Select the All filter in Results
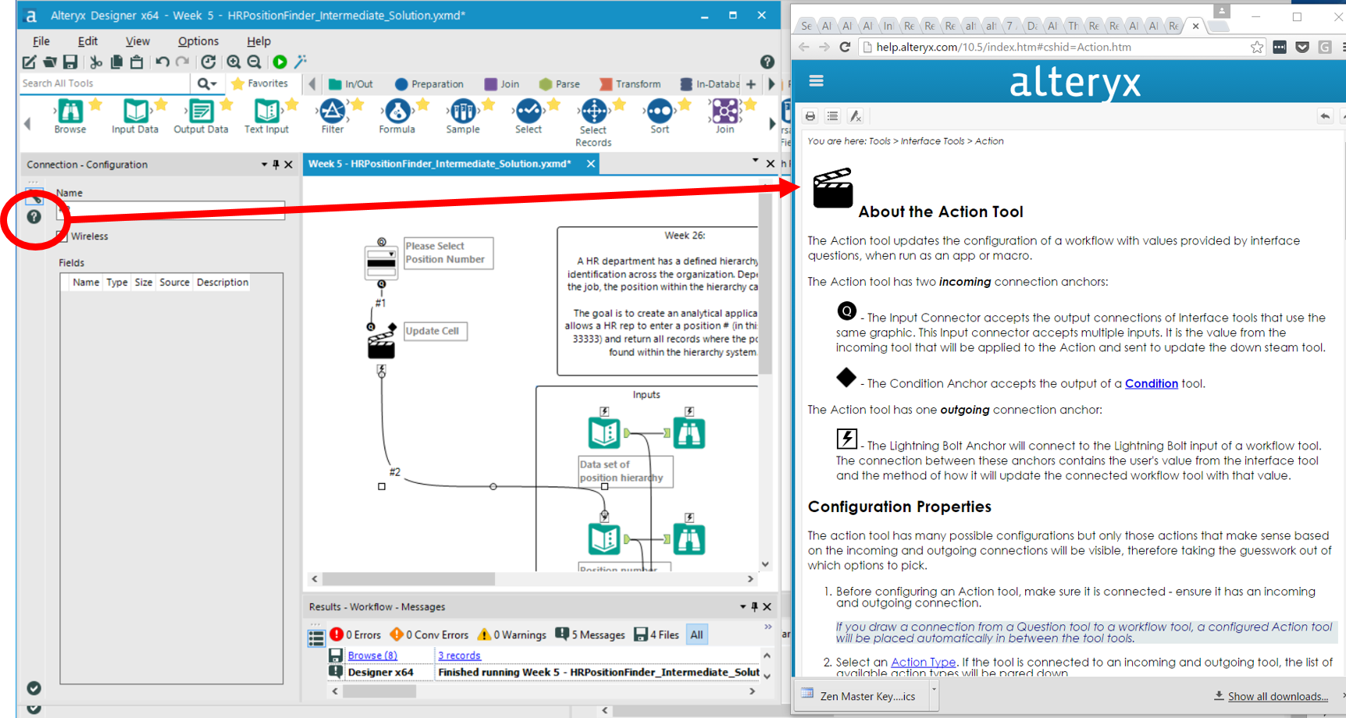This screenshot has width=1346, height=718. (696, 634)
